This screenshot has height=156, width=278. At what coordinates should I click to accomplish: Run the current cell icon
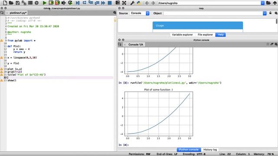51,3
